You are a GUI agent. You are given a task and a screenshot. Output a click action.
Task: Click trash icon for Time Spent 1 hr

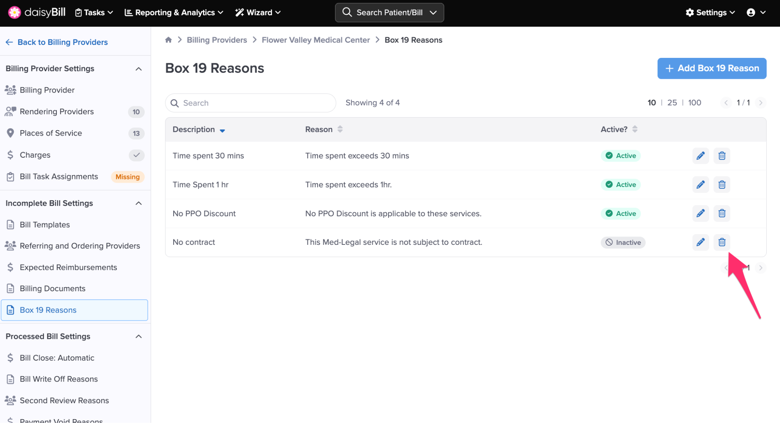[x=722, y=185]
